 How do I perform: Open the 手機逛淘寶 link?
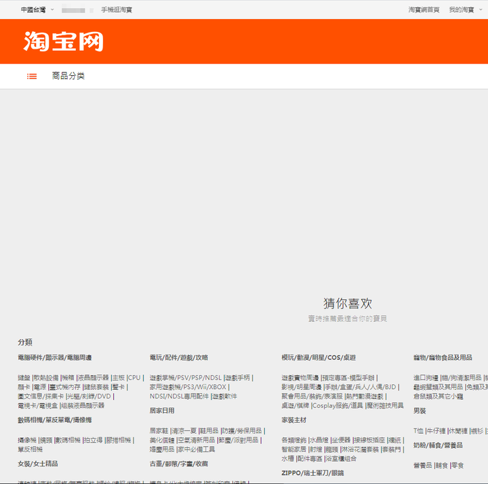point(117,10)
